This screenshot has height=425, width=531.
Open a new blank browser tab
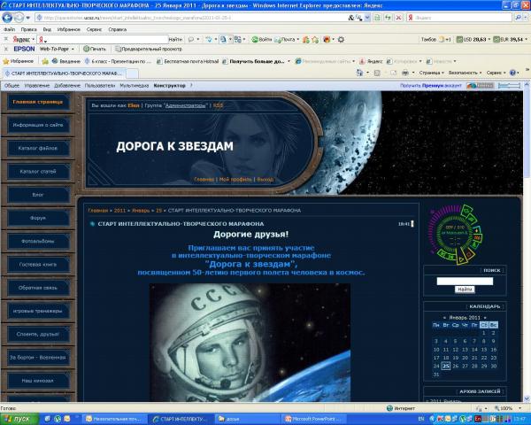click(132, 73)
